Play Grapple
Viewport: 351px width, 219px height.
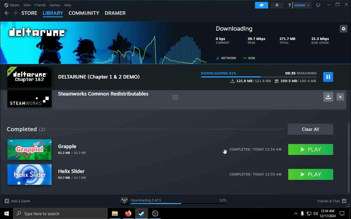coord(310,149)
